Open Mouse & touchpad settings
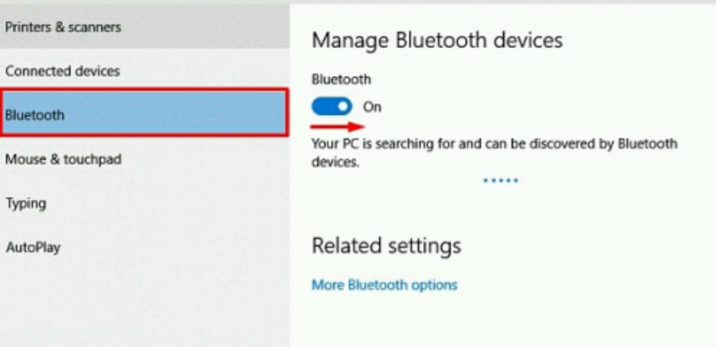Screen dimensions: 716x347 click(144, 159)
